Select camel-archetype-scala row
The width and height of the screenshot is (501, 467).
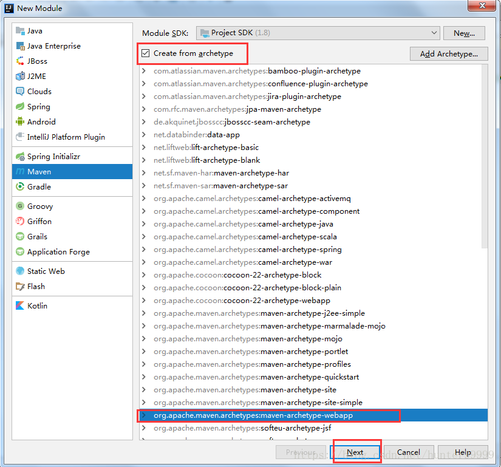(x=313, y=237)
